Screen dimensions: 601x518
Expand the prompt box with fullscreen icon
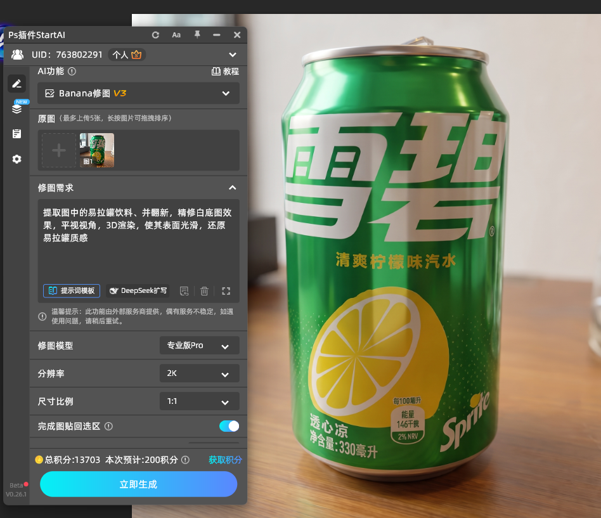coord(226,291)
